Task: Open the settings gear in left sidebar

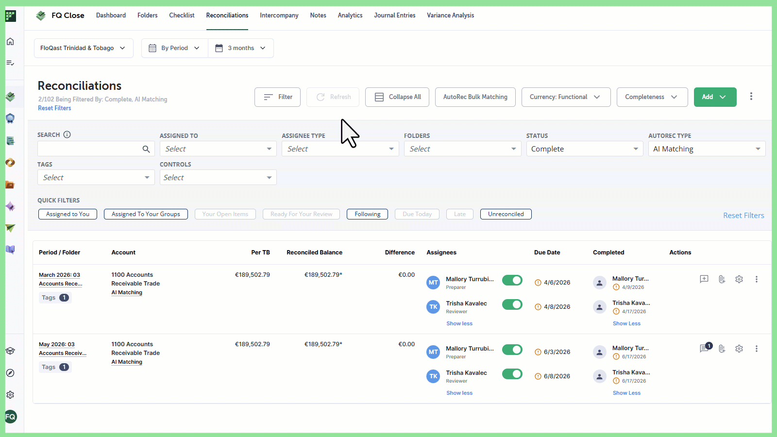Action: 10,395
